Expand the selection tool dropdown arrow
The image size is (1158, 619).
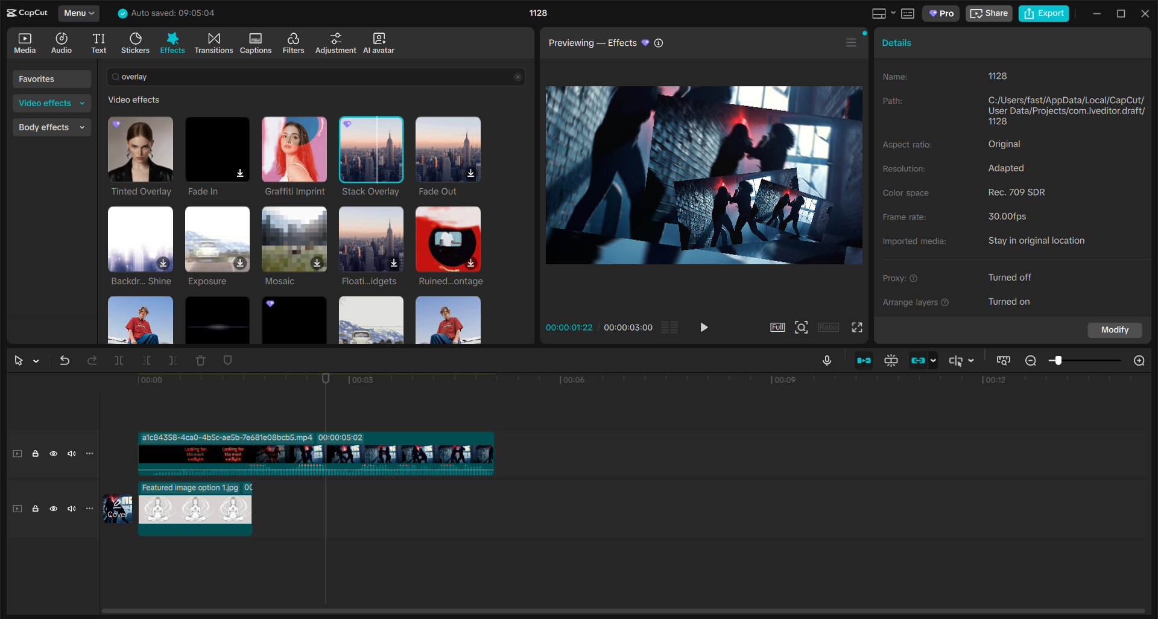click(x=36, y=360)
